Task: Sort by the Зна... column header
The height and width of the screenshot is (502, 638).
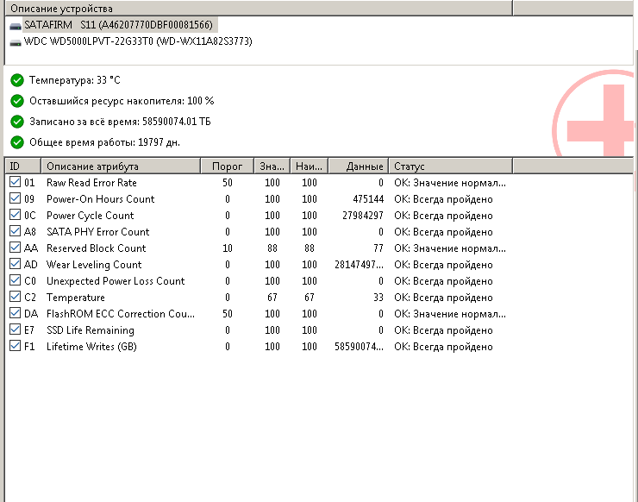Action: [272, 166]
